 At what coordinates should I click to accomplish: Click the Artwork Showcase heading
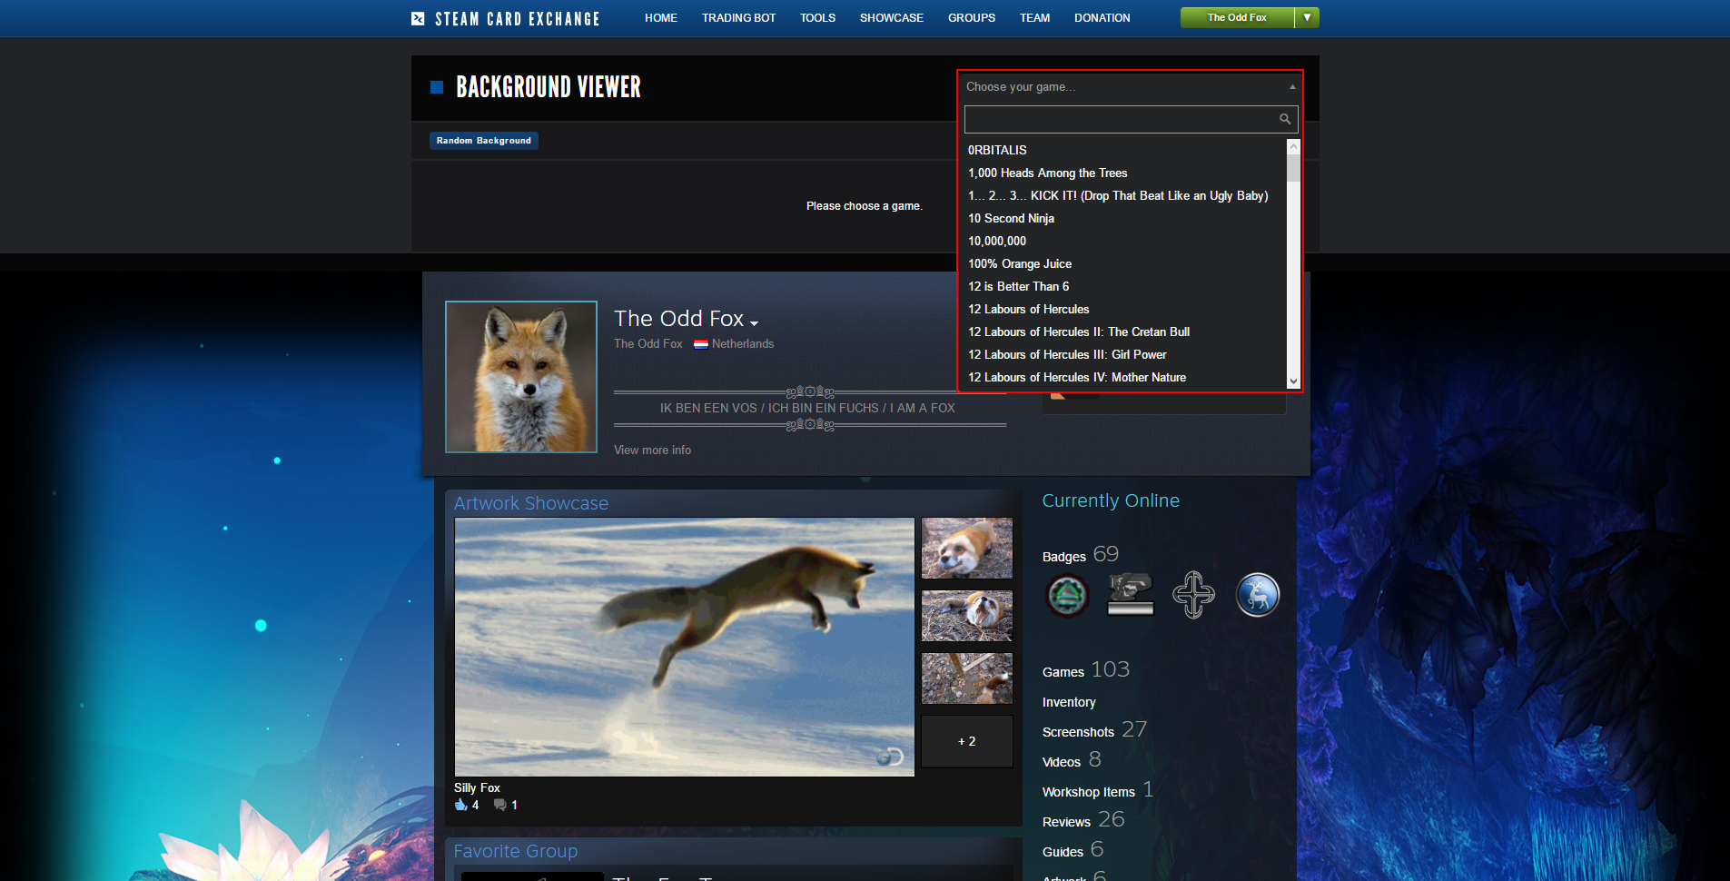click(531, 503)
